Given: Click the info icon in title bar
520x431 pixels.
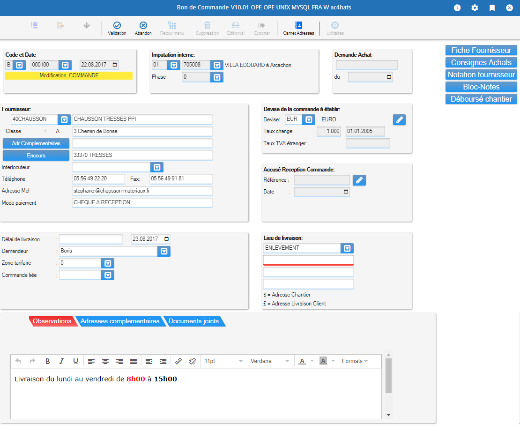Looking at the screenshot, I should (x=457, y=7).
